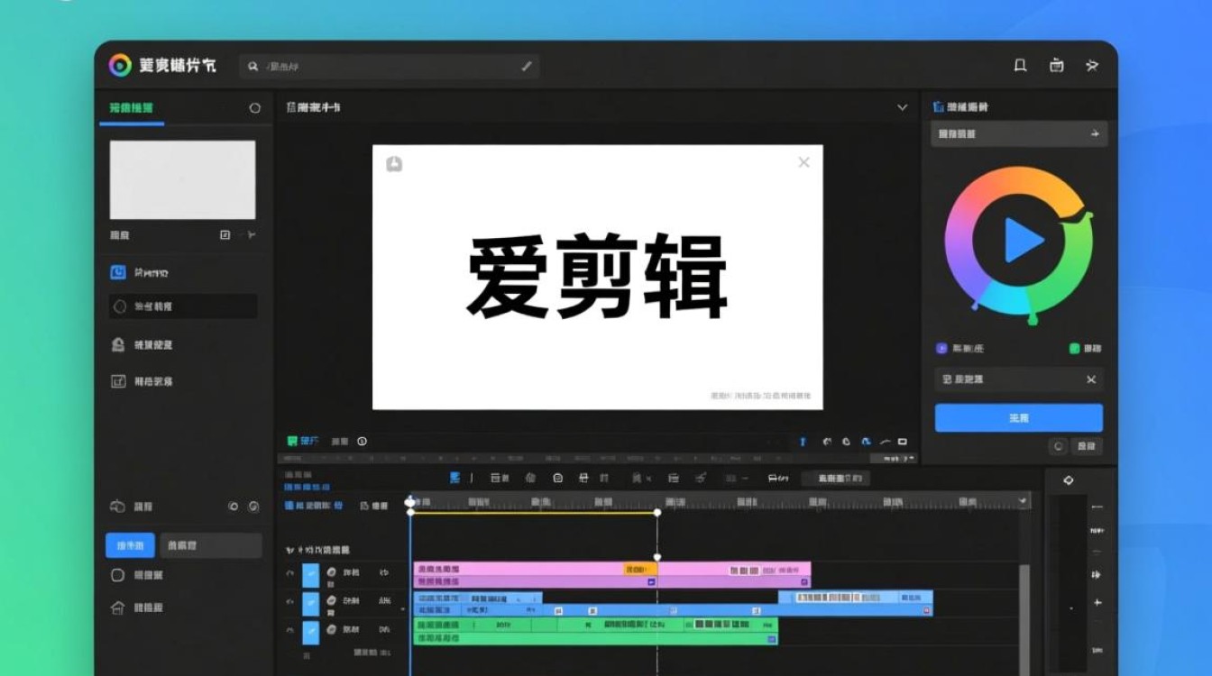Toggle the green checkbox below the color wheel
This screenshot has width=1212, height=676.
(x=1074, y=348)
